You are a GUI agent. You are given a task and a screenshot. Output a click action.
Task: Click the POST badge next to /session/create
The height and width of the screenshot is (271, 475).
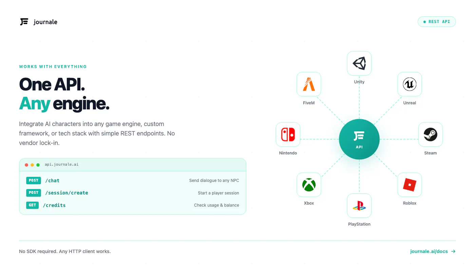pos(34,193)
